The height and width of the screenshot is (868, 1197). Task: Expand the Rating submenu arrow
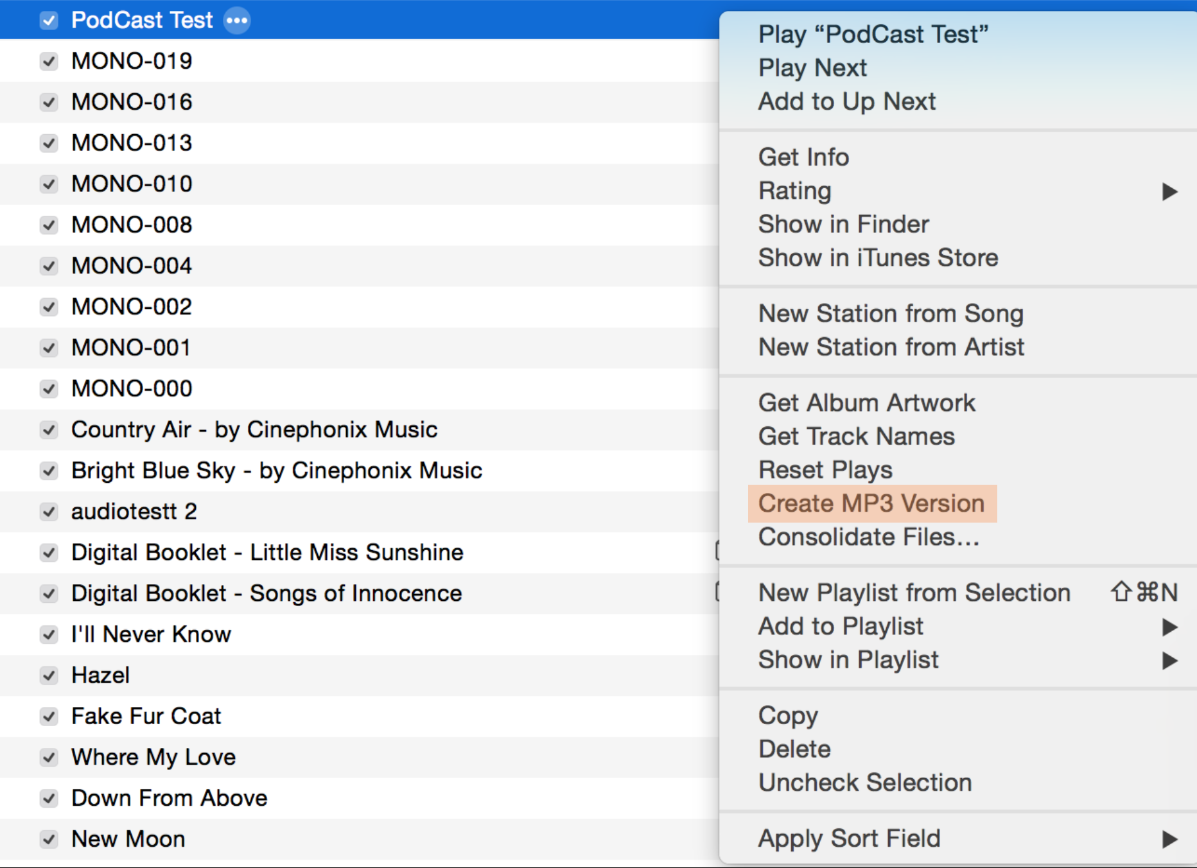[x=1169, y=191]
